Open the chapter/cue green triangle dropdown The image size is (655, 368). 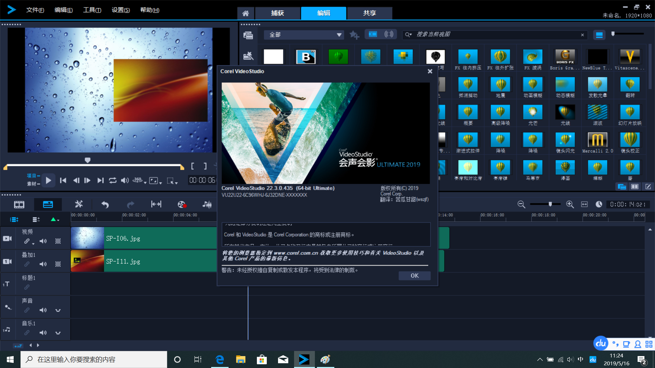coord(55,220)
